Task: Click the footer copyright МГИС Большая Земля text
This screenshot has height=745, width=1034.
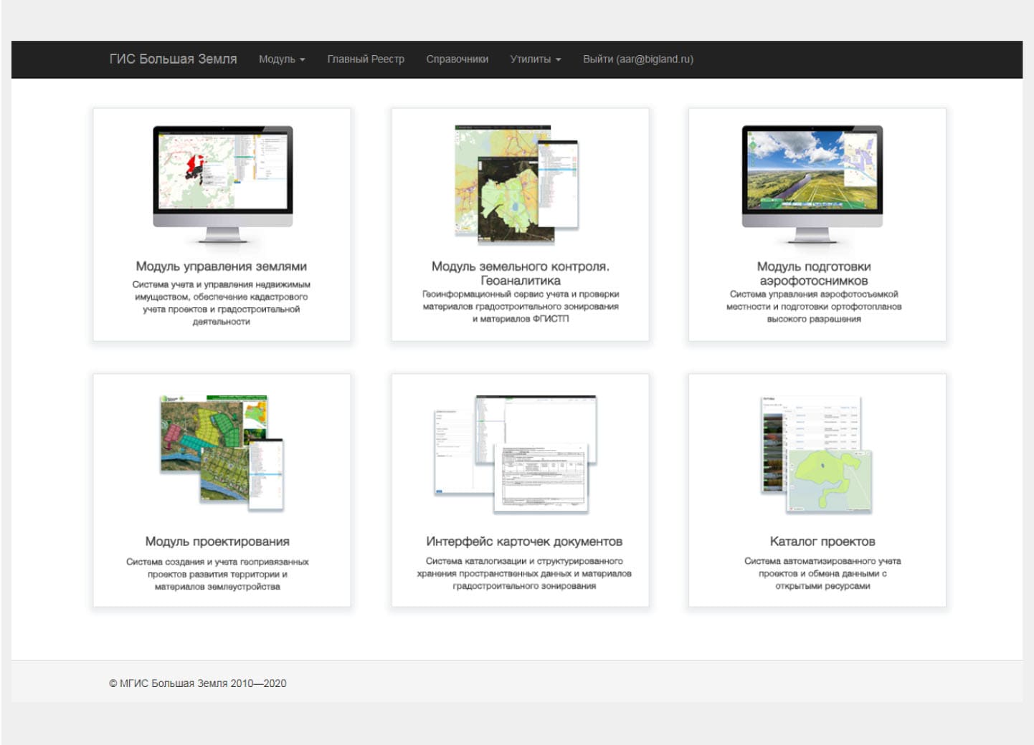Action: (x=198, y=683)
